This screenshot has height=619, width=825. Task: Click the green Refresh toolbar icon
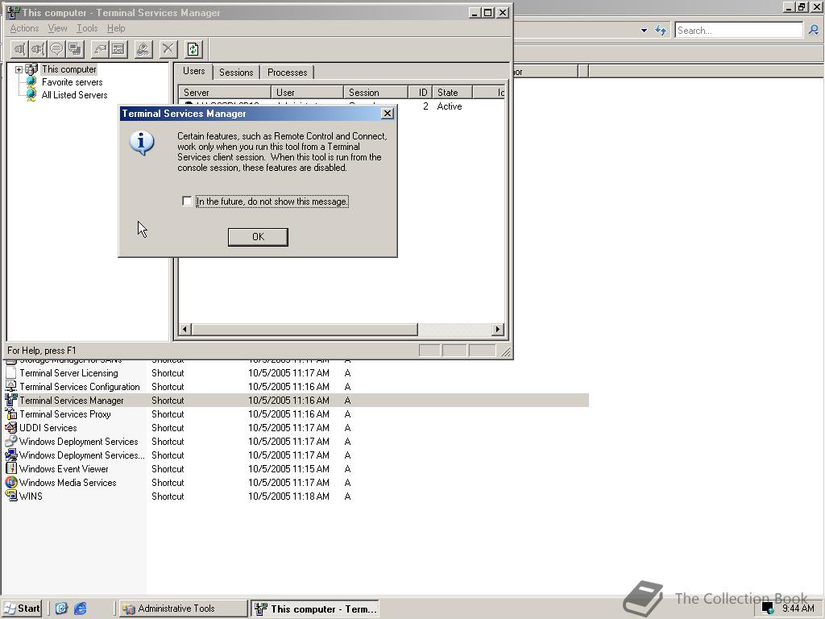193,49
